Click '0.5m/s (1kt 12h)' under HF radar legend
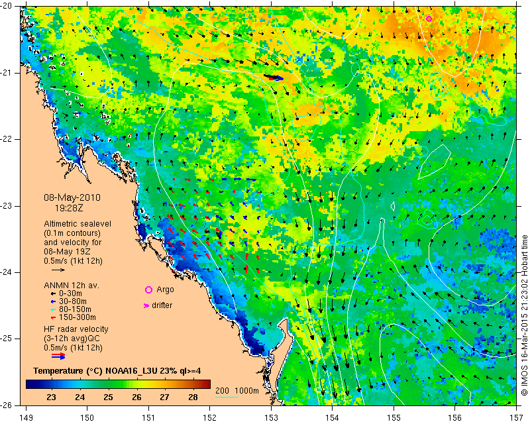 click(x=73, y=348)
